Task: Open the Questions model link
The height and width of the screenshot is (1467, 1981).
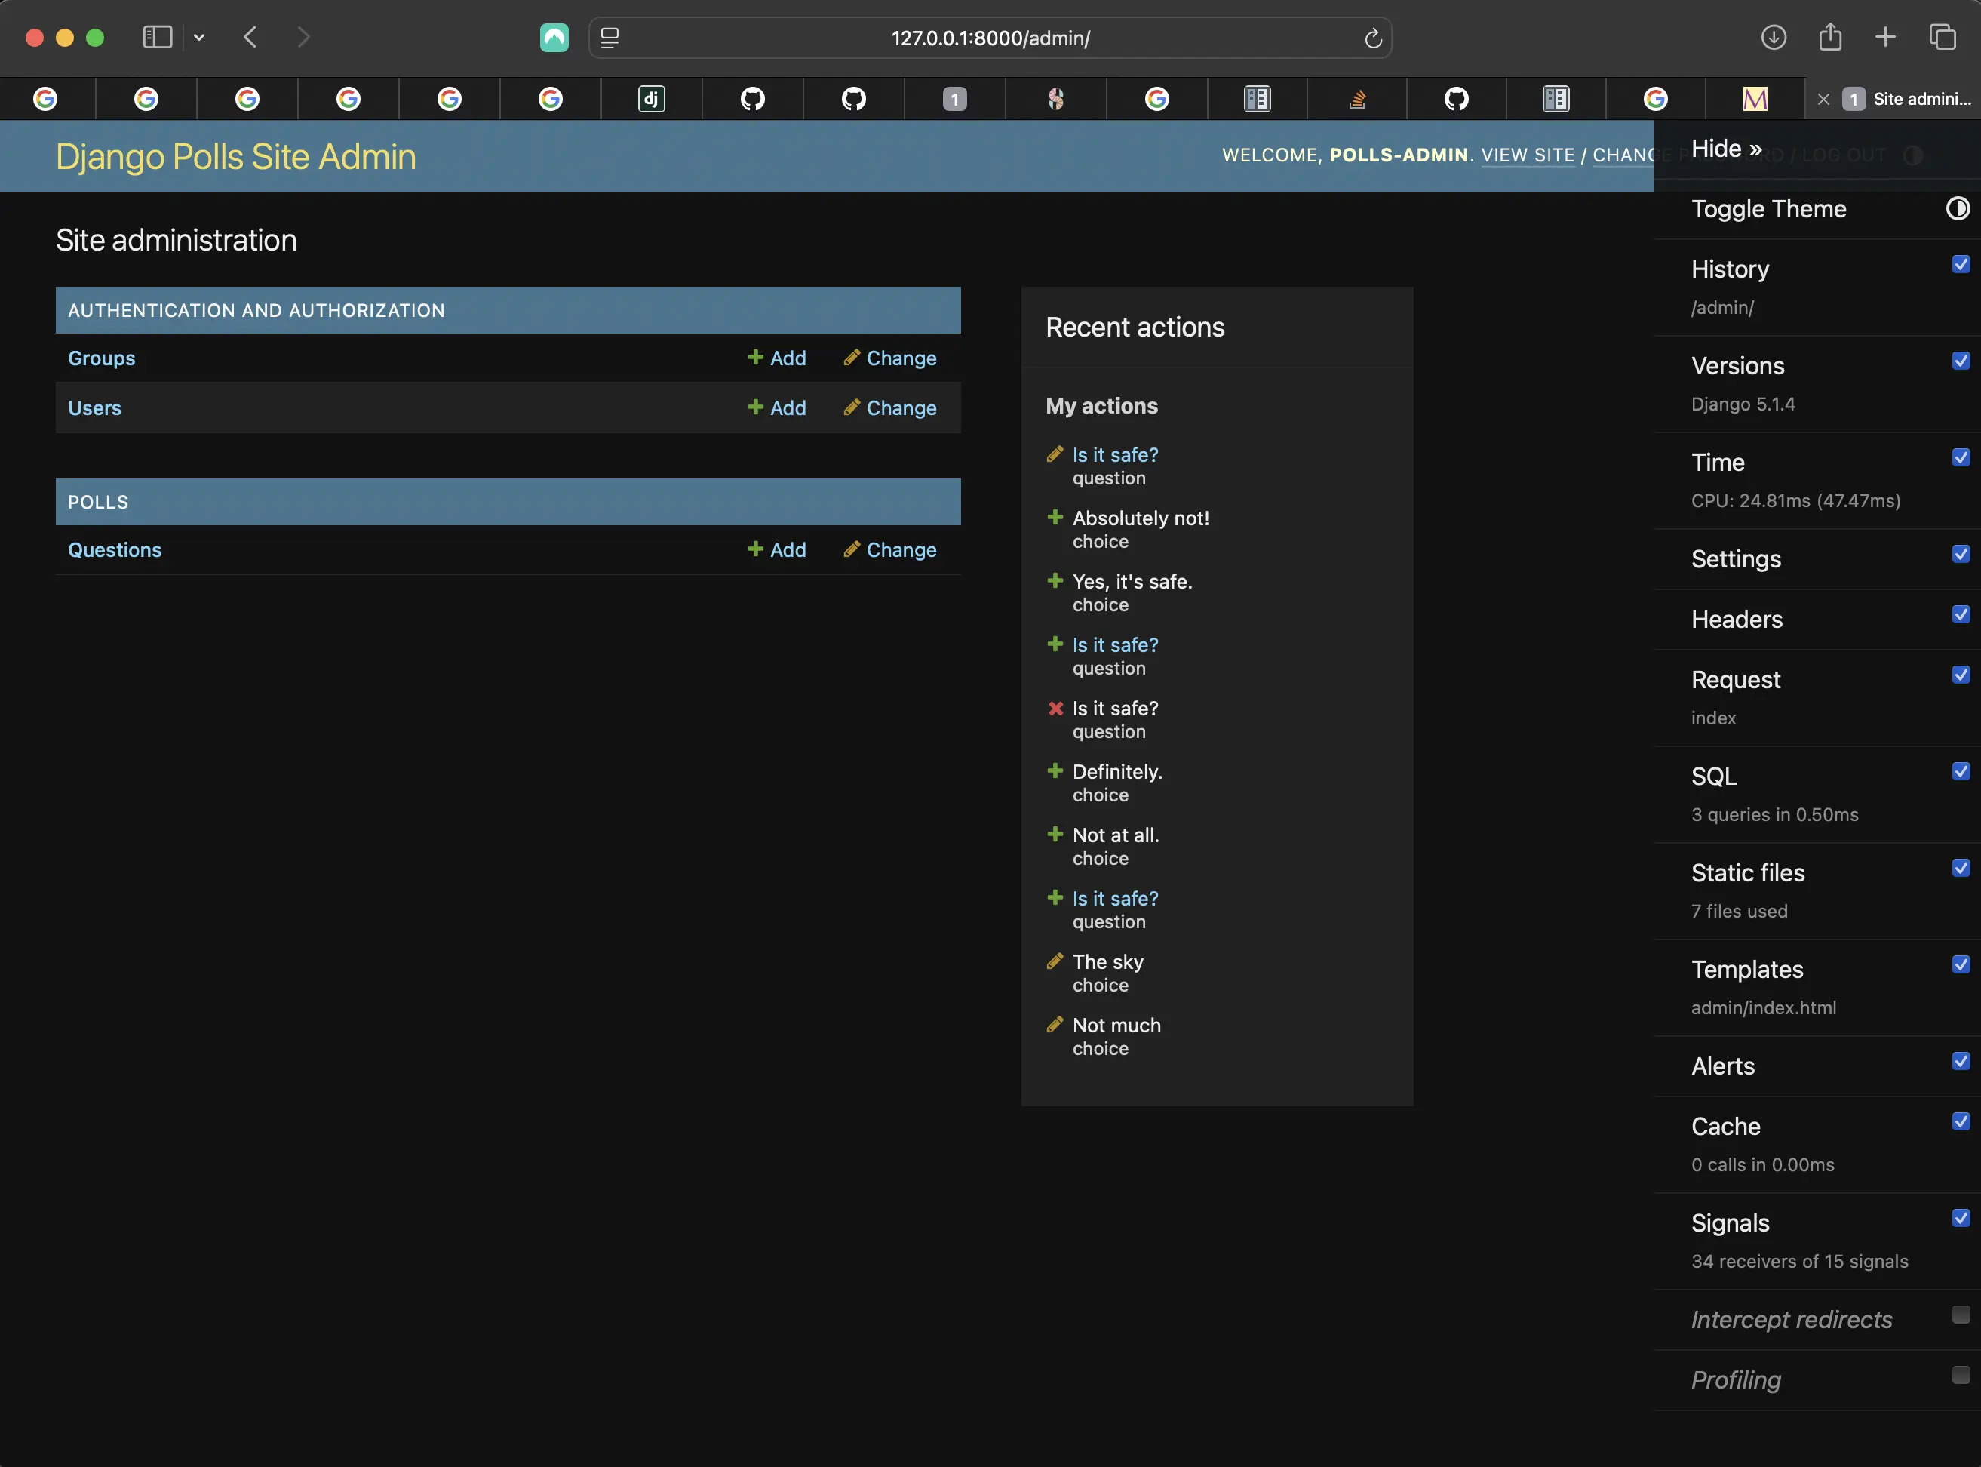Action: point(115,549)
